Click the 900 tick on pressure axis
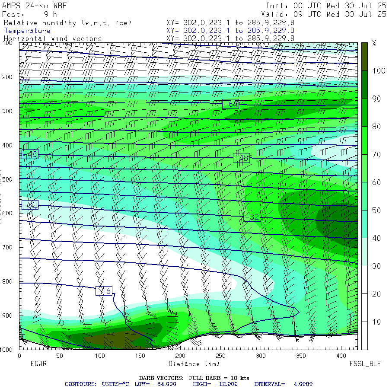 click(7, 316)
